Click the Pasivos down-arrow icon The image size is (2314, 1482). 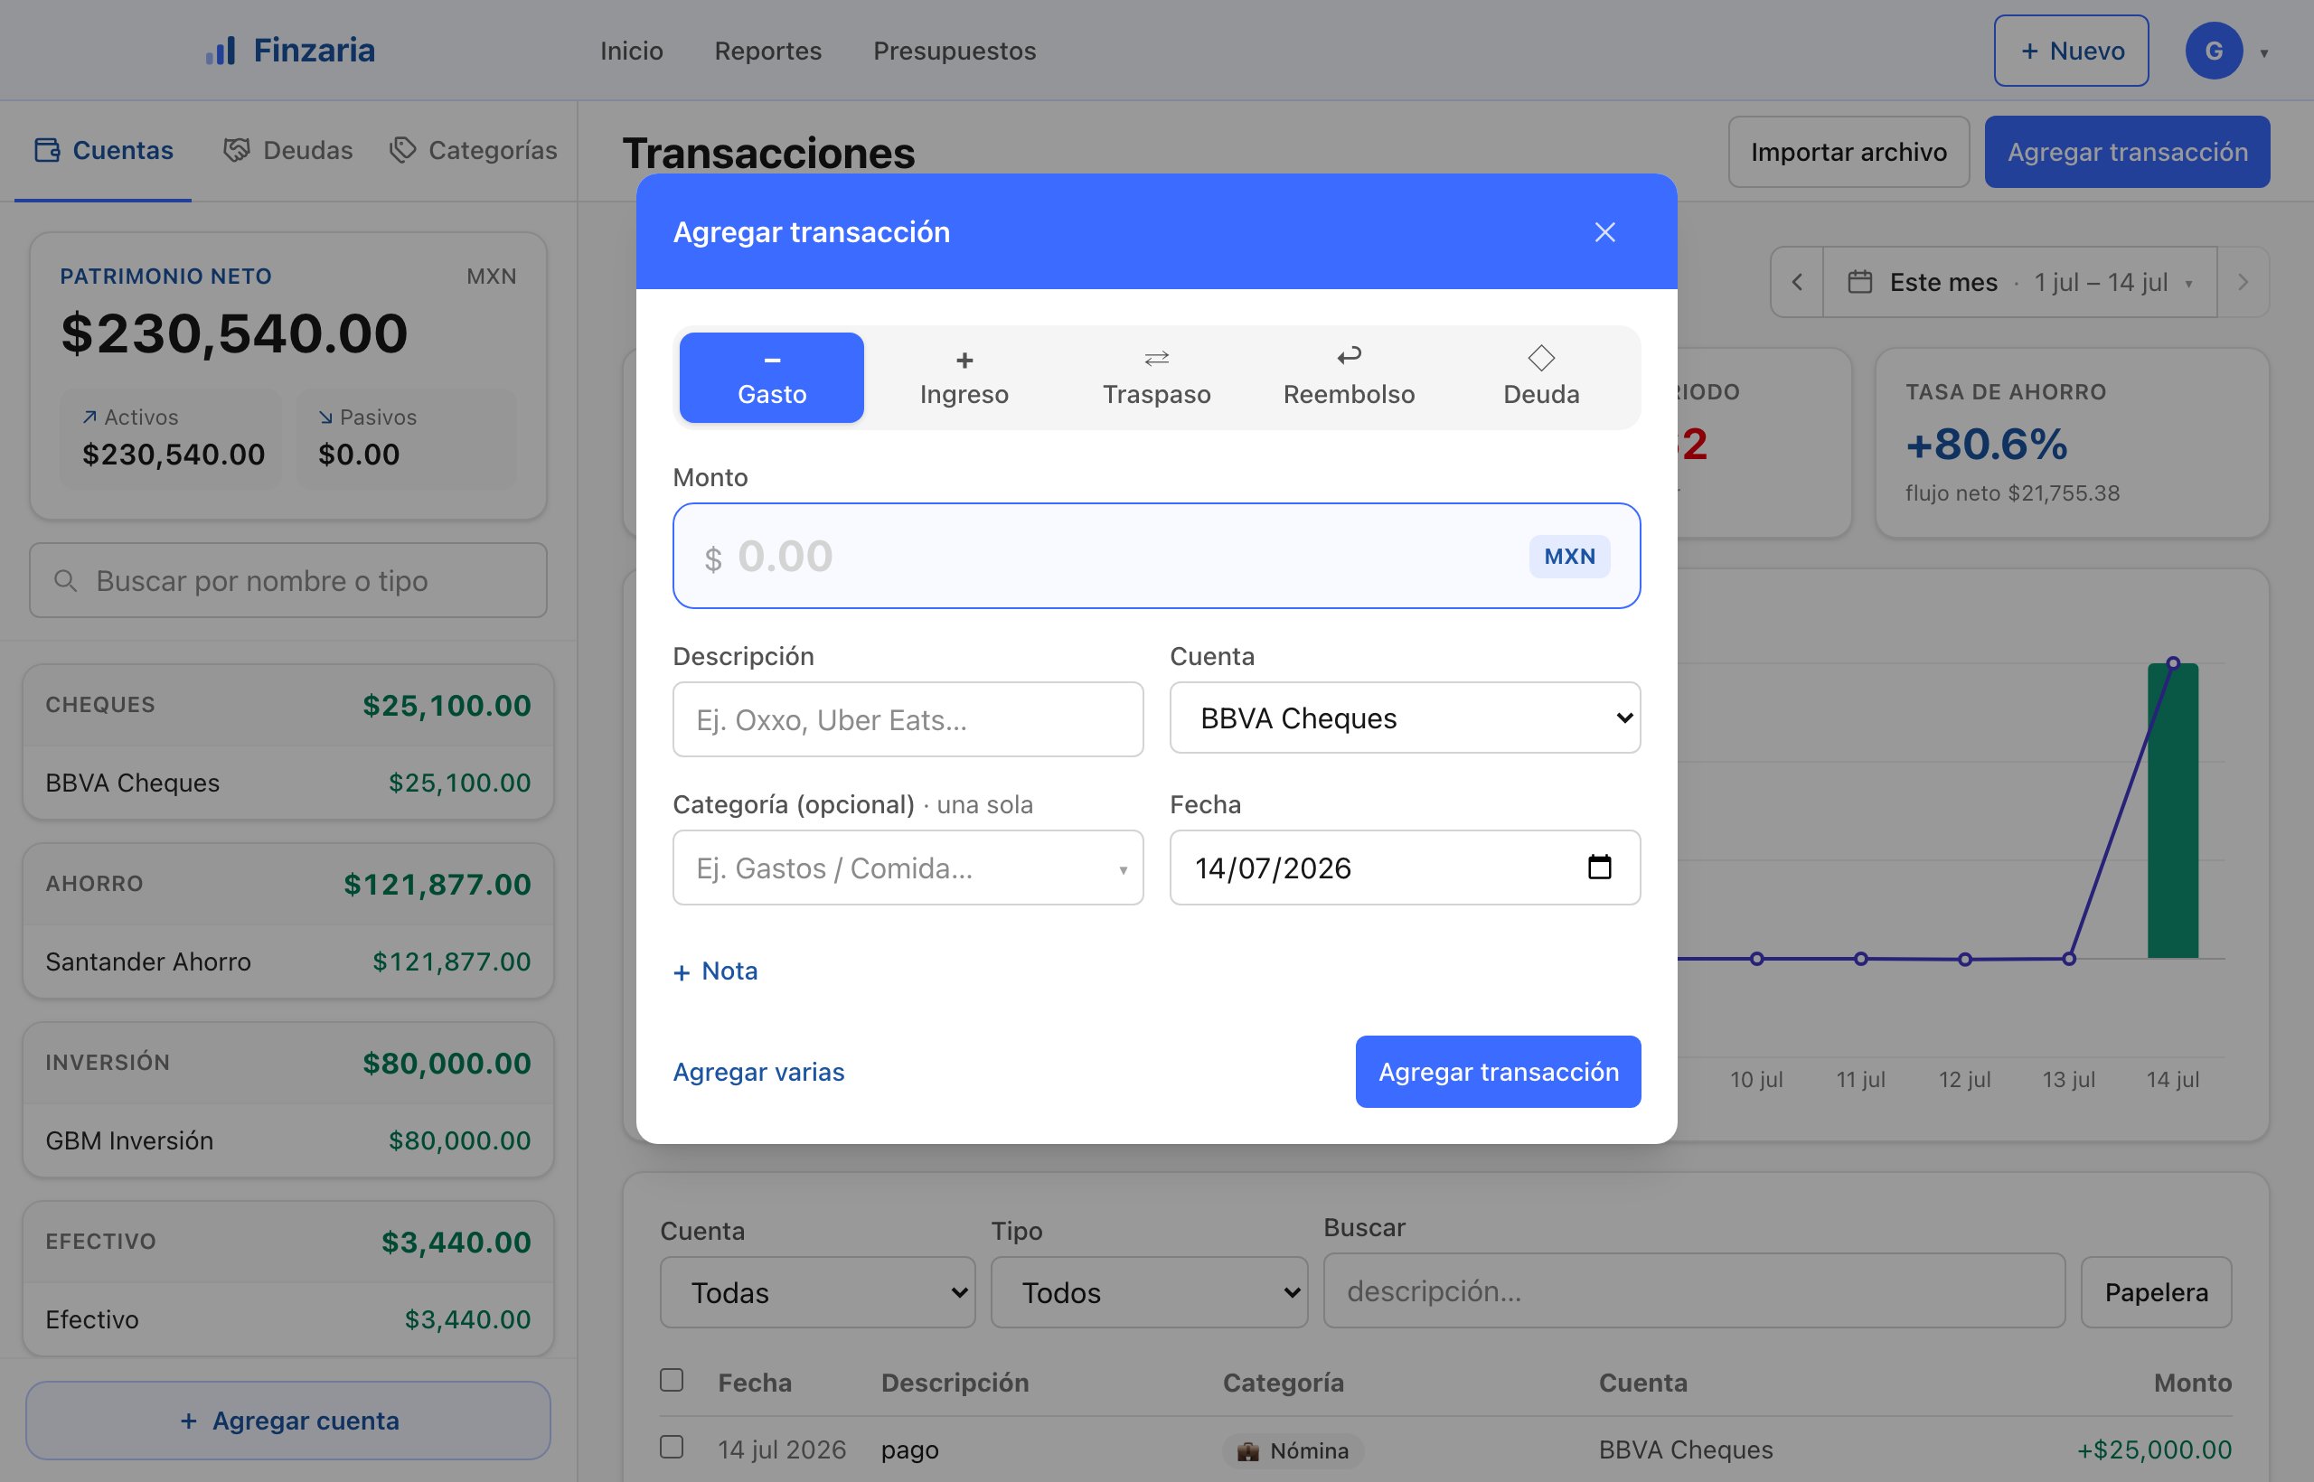[325, 417]
